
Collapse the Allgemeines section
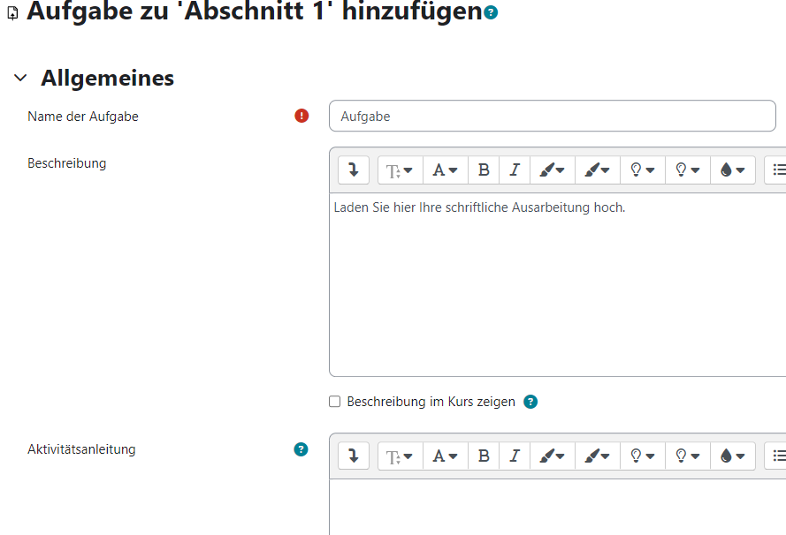[20, 79]
